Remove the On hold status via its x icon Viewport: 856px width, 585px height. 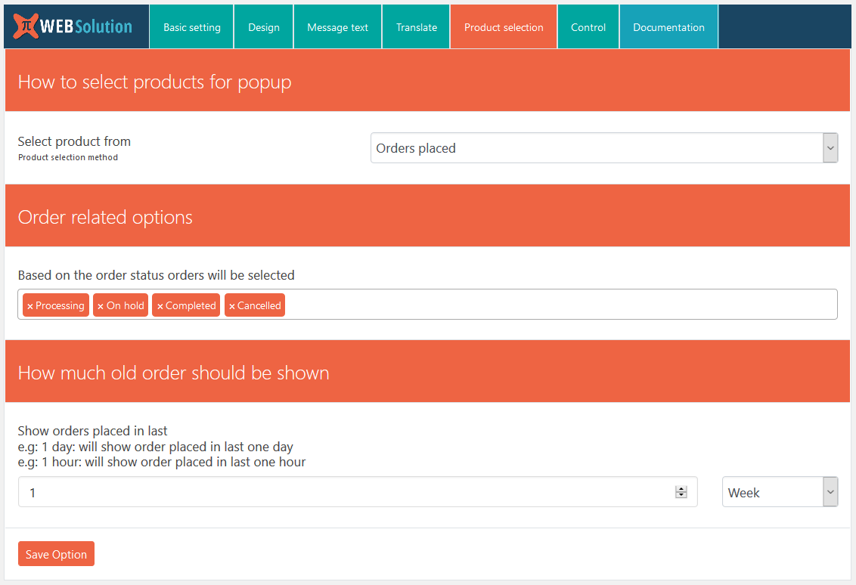pyautogui.click(x=99, y=305)
